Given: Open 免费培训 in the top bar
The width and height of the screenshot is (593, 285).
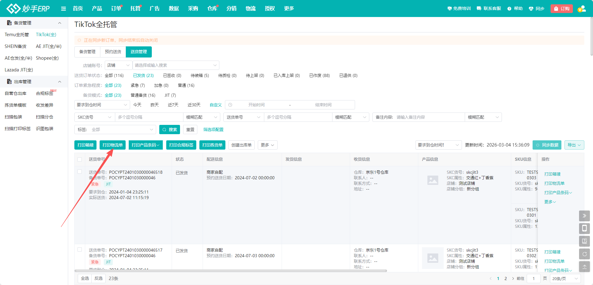Looking at the screenshot, I should coord(459,9).
